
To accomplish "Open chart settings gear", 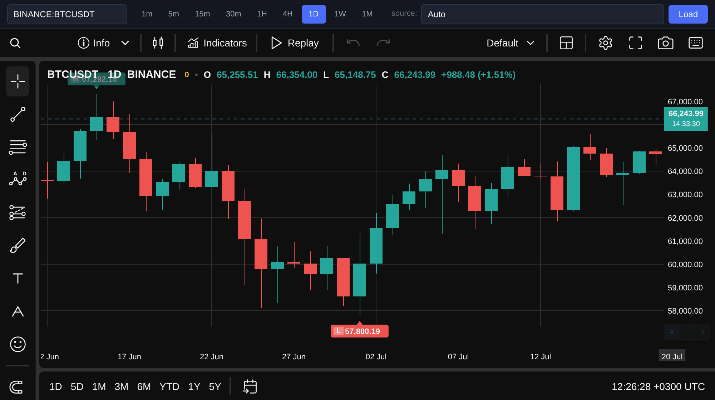I will [x=606, y=43].
